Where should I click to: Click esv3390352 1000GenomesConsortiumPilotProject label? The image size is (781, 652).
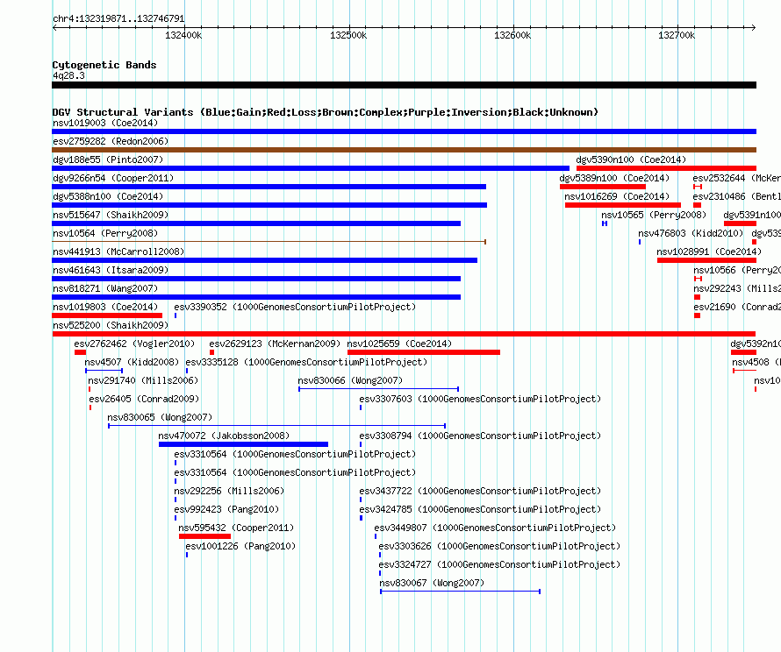pos(295,307)
